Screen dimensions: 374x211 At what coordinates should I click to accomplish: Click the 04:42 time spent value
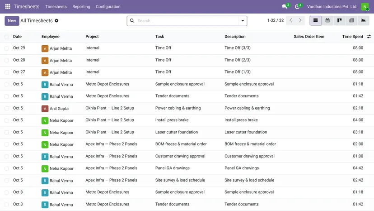(x=358, y=168)
